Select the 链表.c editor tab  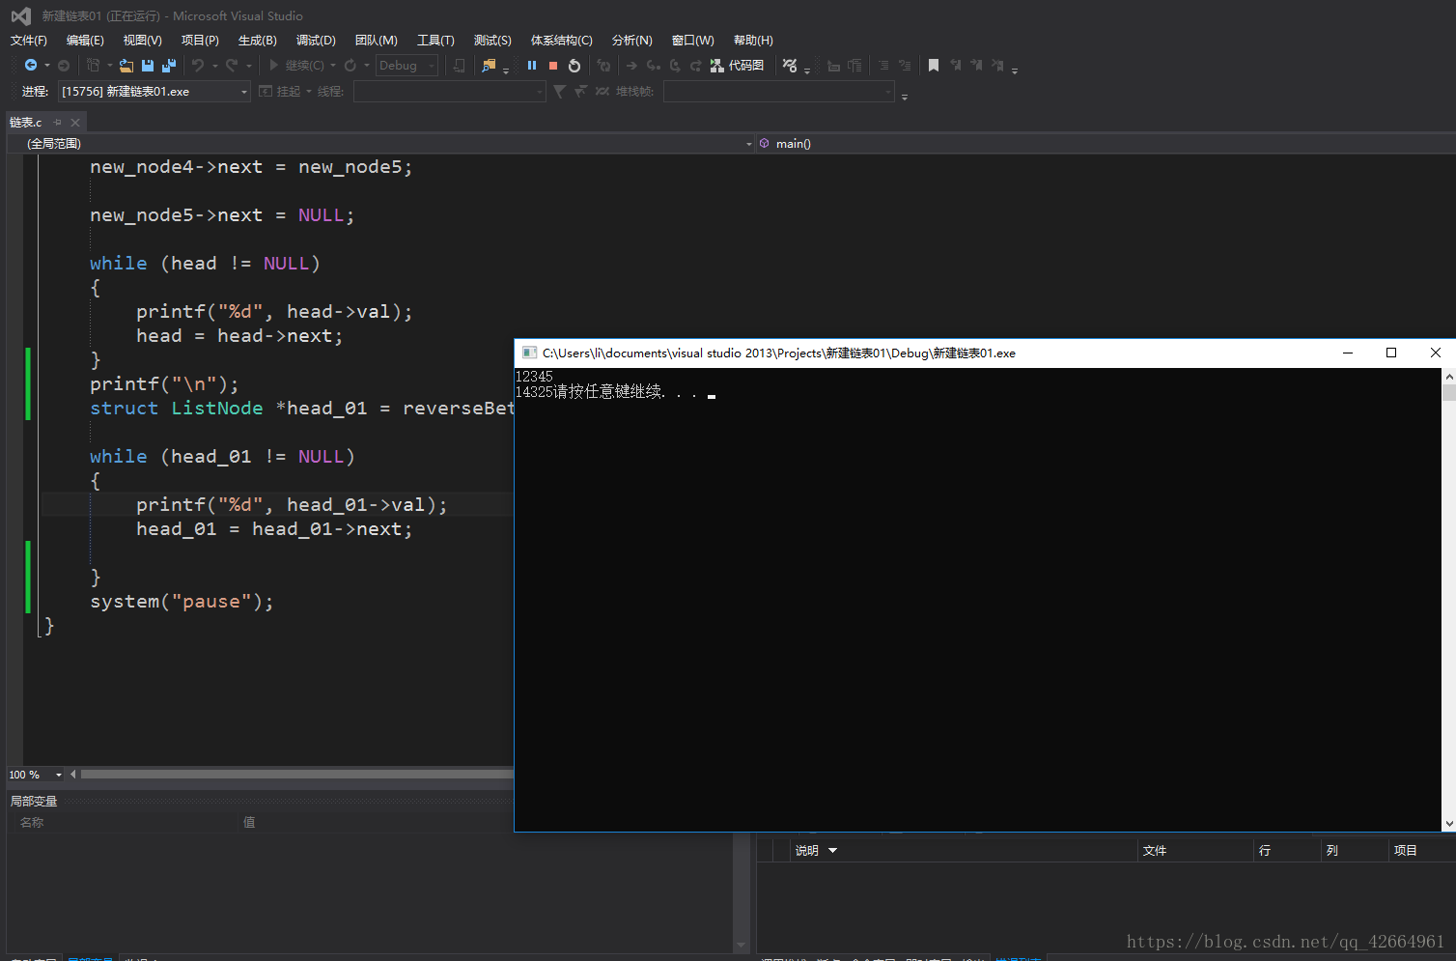[26, 122]
